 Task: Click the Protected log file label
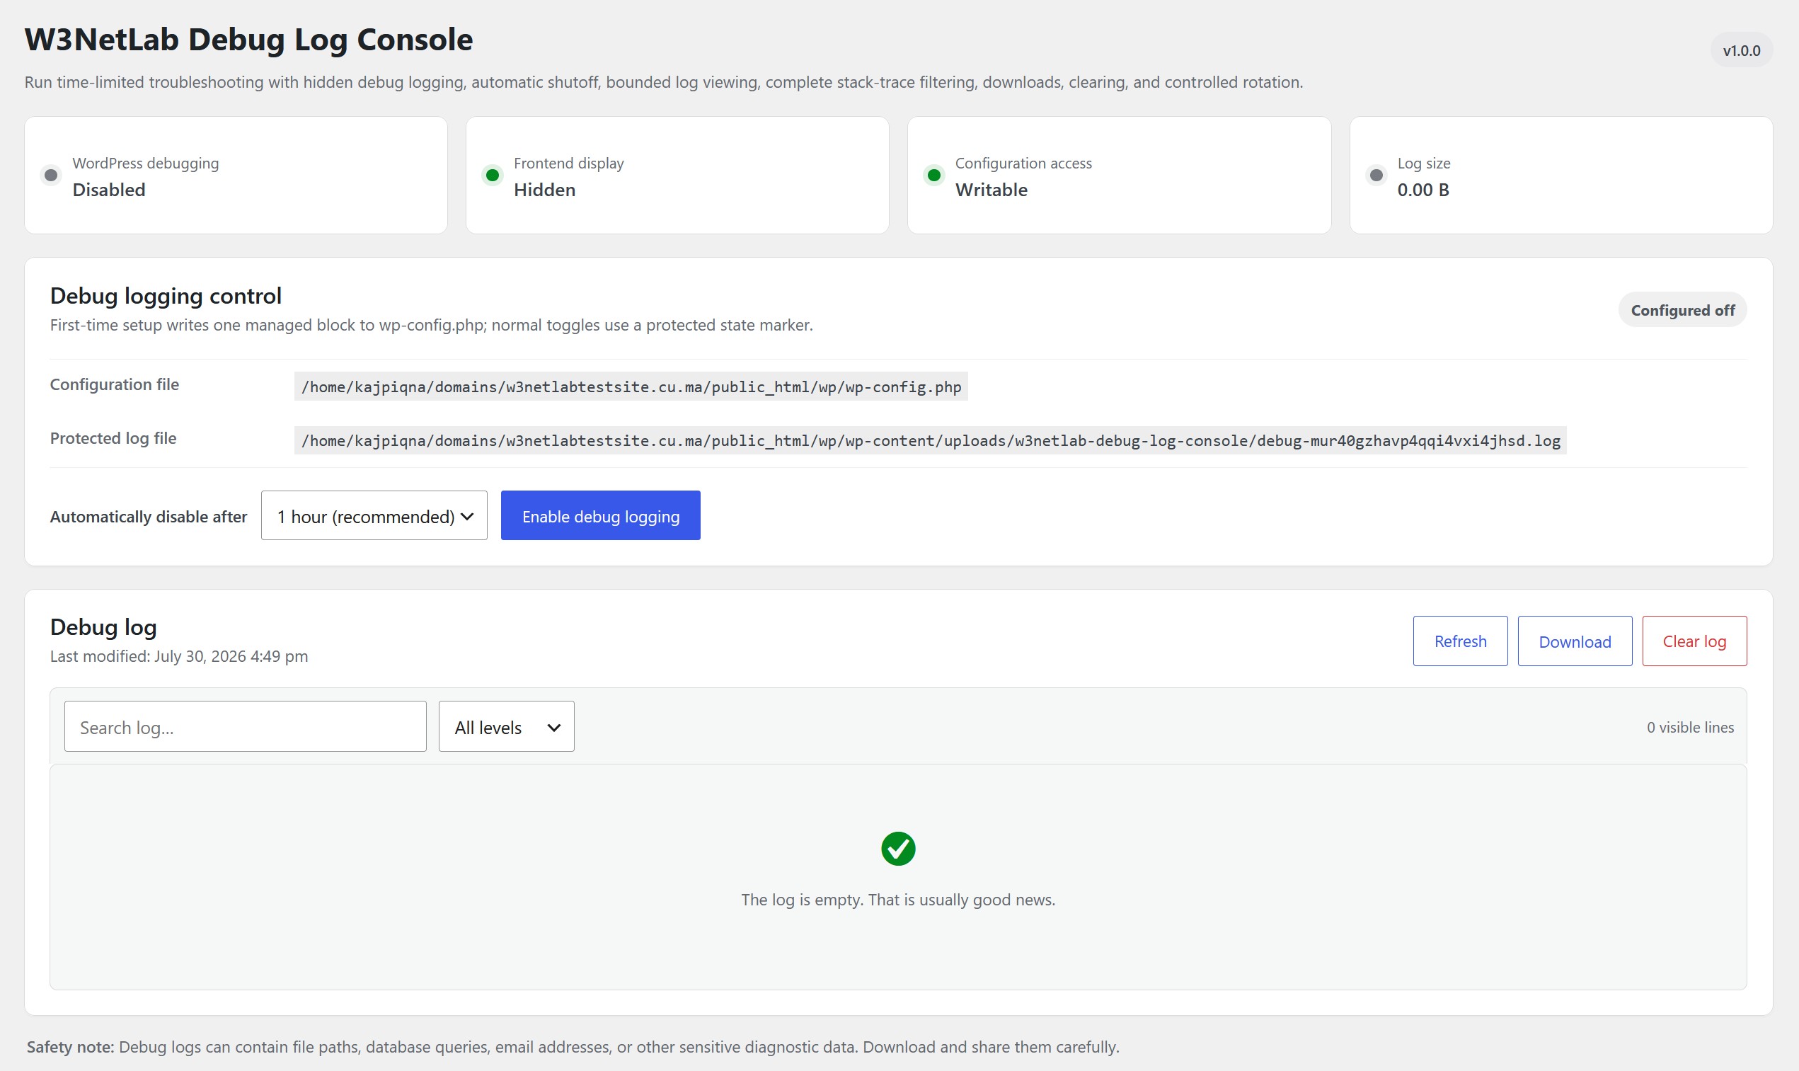point(113,438)
